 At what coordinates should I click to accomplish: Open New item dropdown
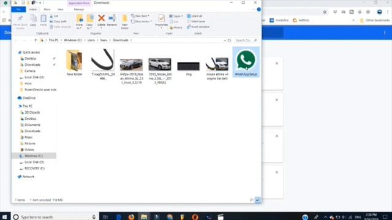140,16
